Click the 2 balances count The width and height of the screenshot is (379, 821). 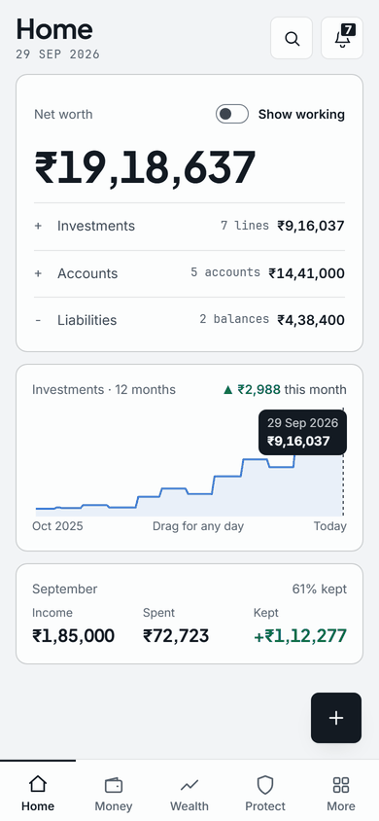[234, 319]
